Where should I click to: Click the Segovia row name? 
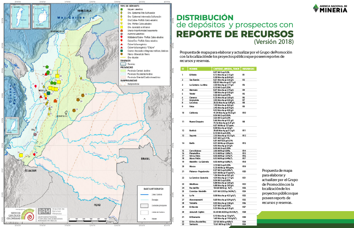[193, 136]
